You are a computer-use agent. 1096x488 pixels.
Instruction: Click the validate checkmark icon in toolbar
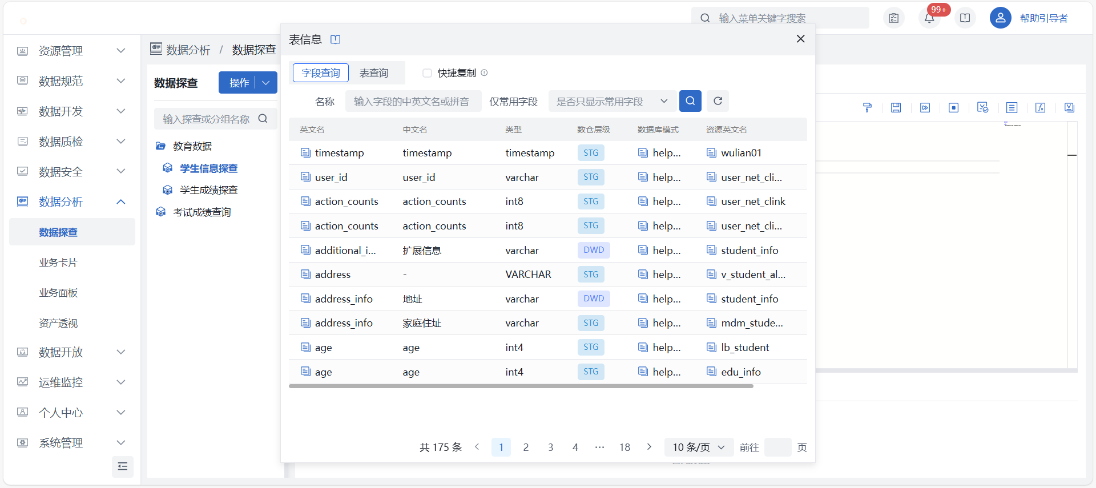pos(982,108)
